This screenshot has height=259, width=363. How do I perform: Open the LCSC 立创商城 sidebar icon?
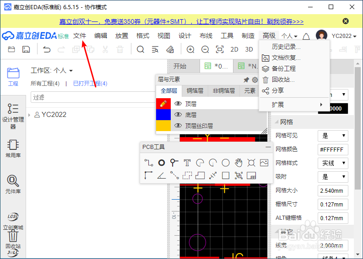click(x=13, y=221)
